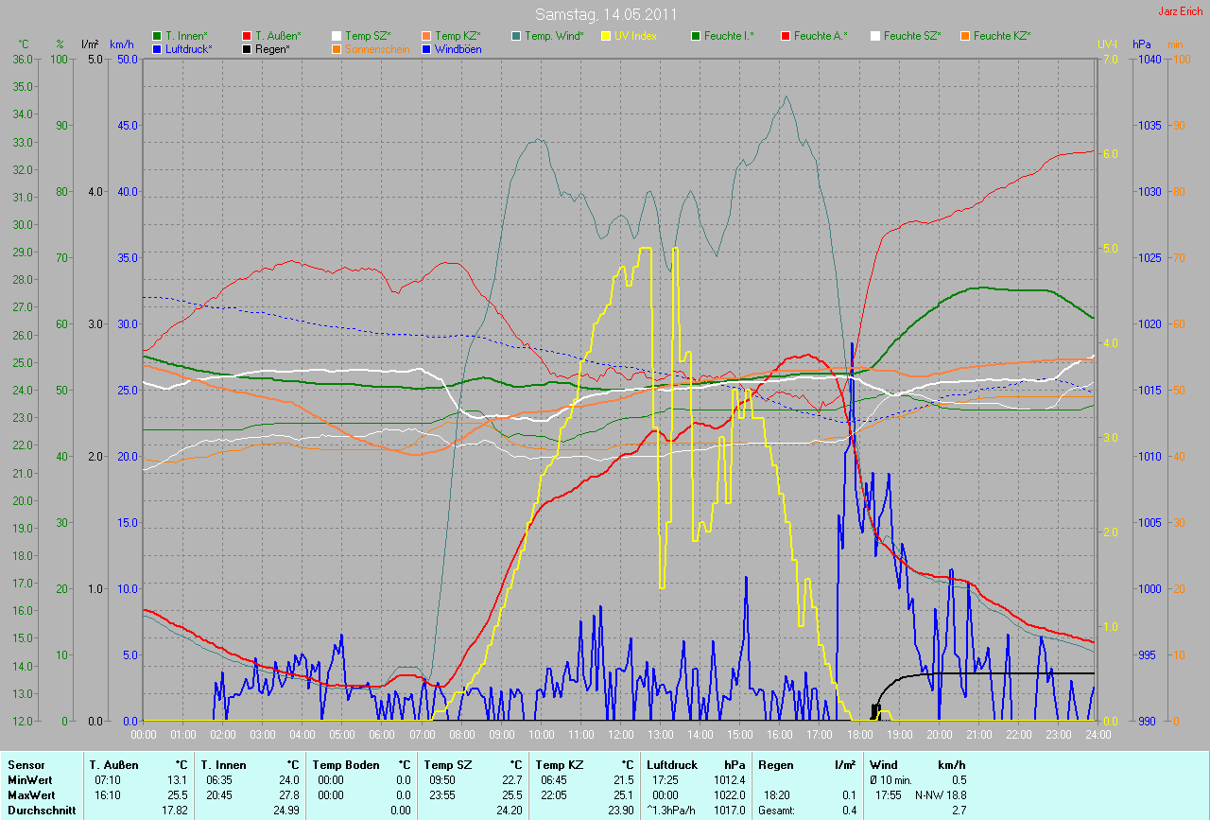Click the pressure trend text ^1.3hPa/h
Image resolution: width=1210 pixels, height=820 pixels.
(672, 811)
